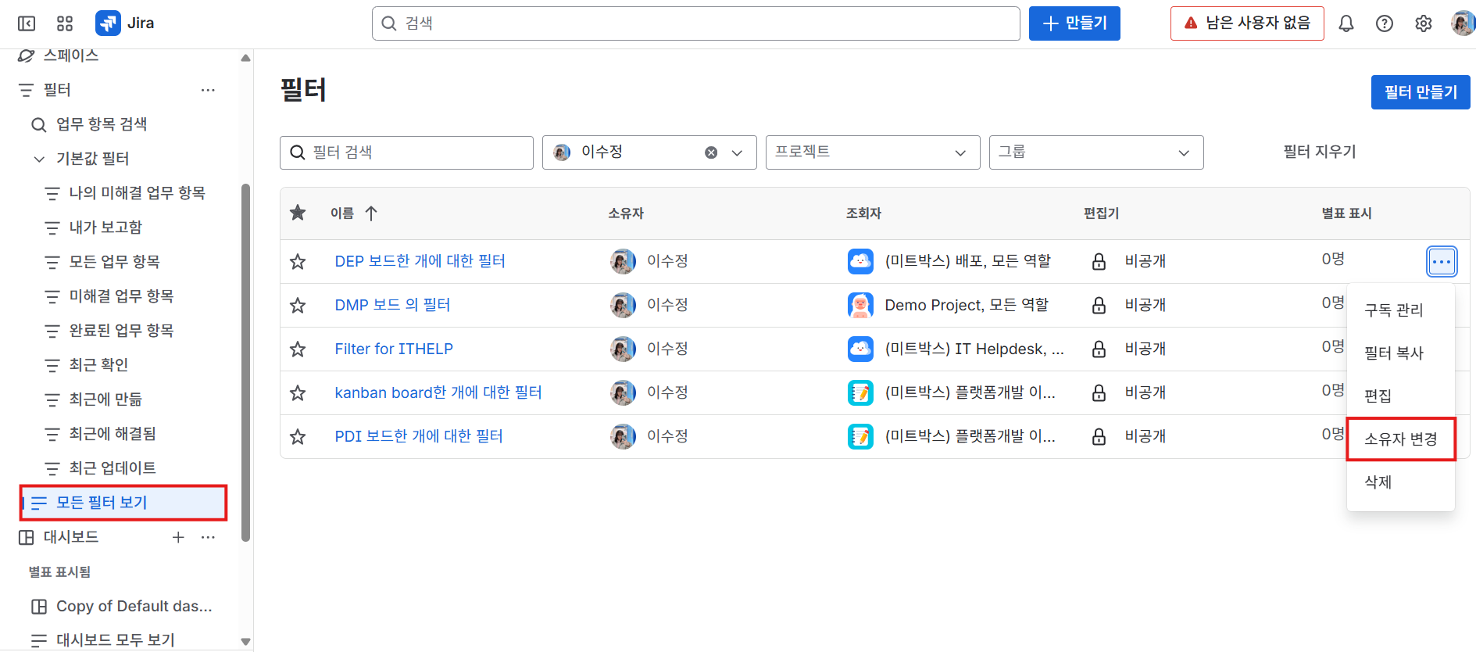The width and height of the screenshot is (1476, 652).
Task: Clear the 이수정 owner selection
Action: point(711,152)
